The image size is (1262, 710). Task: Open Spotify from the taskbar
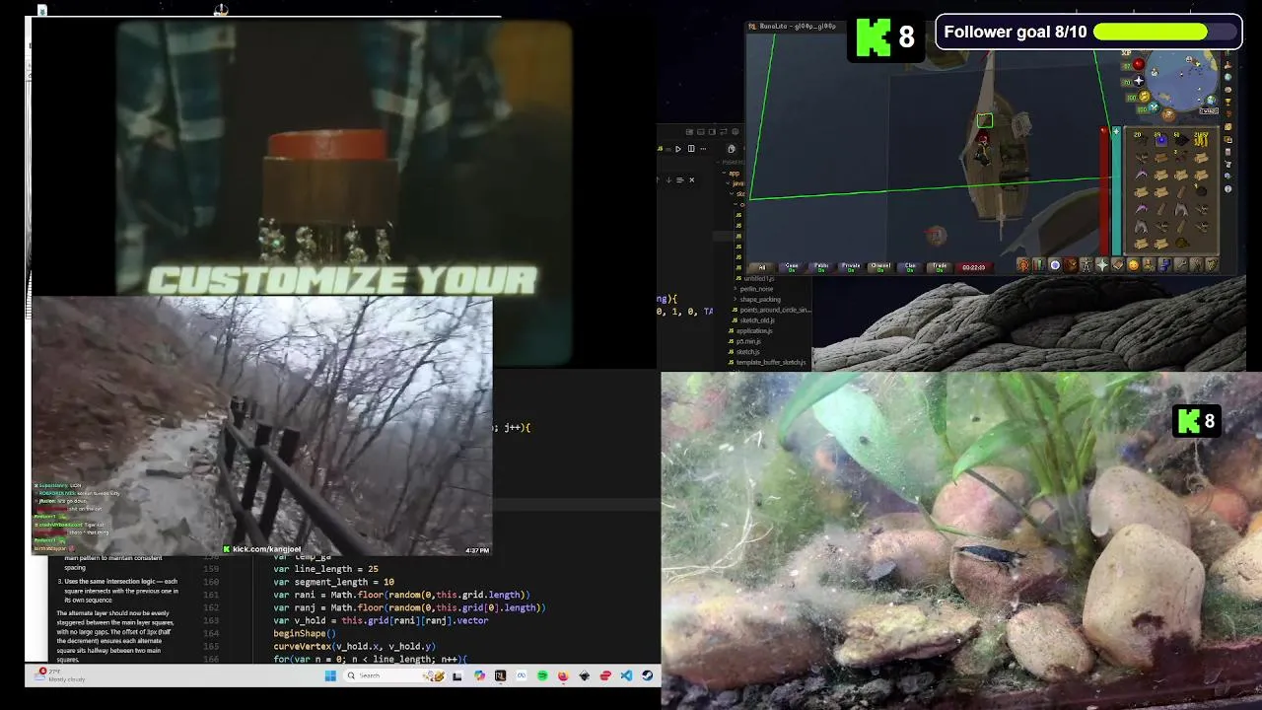point(542,675)
